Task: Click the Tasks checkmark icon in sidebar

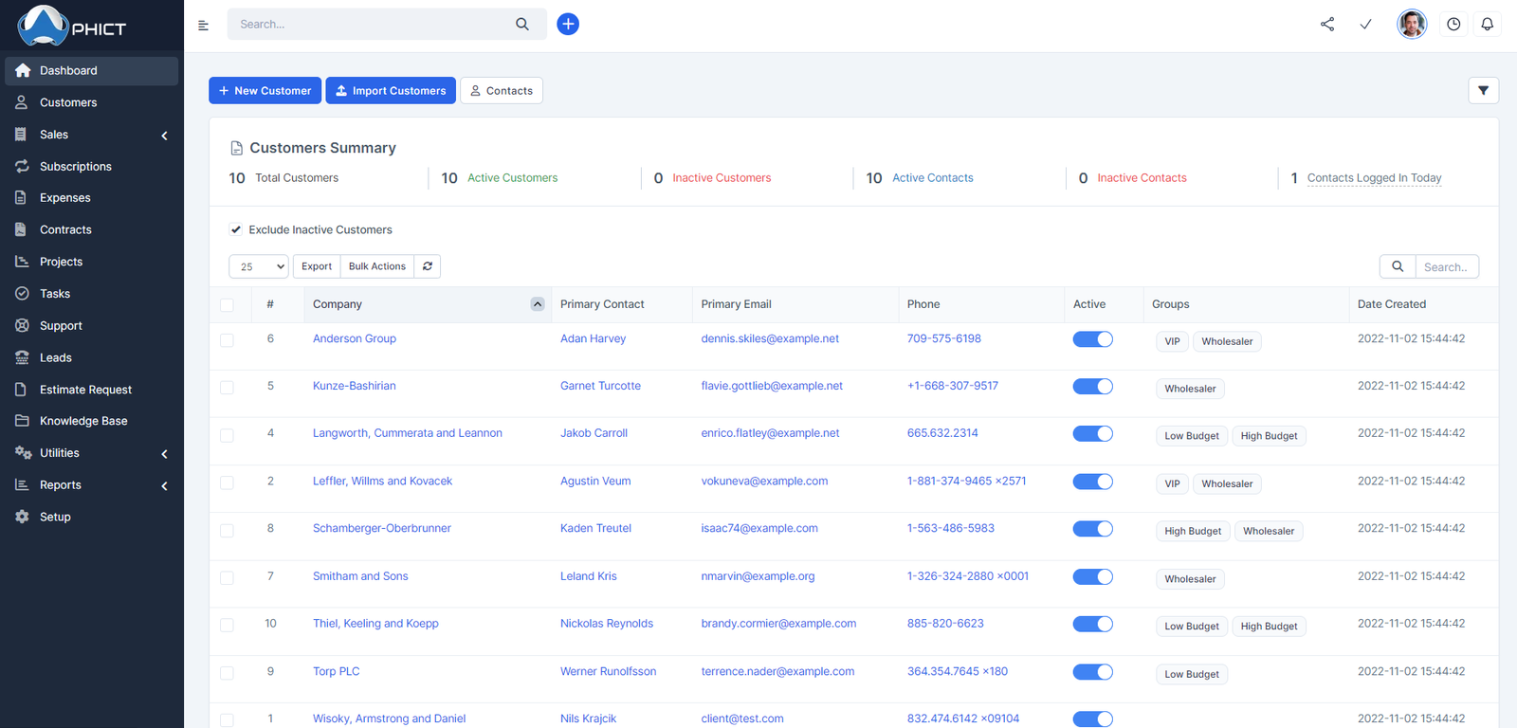Action: [x=22, y=294]
